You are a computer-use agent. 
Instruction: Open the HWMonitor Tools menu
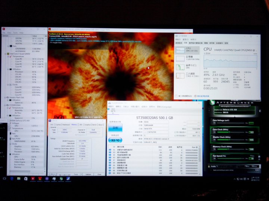click(x=15, y=33)
